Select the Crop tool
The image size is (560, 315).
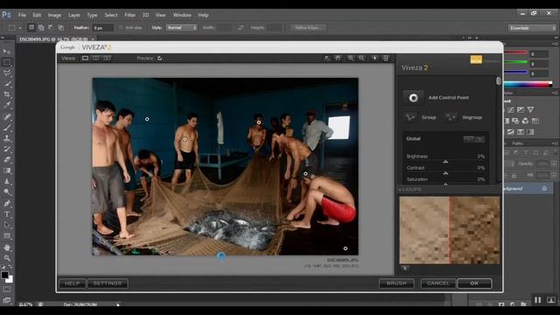click(x=7, y=94)
